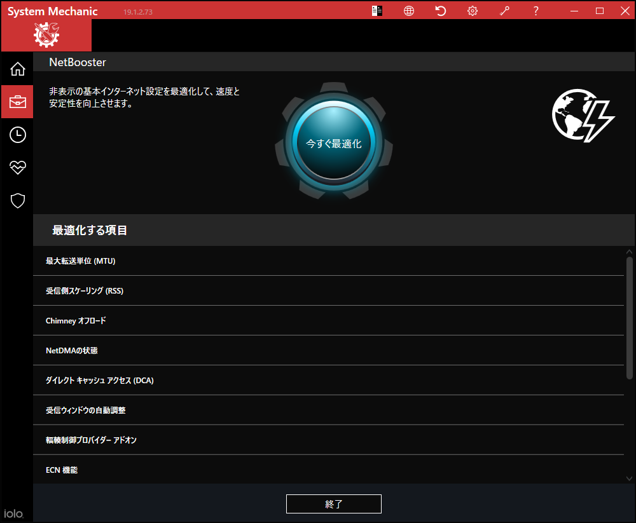Open the report icon in the title bar
Viewport: 636px width, 523px height.
377,11
